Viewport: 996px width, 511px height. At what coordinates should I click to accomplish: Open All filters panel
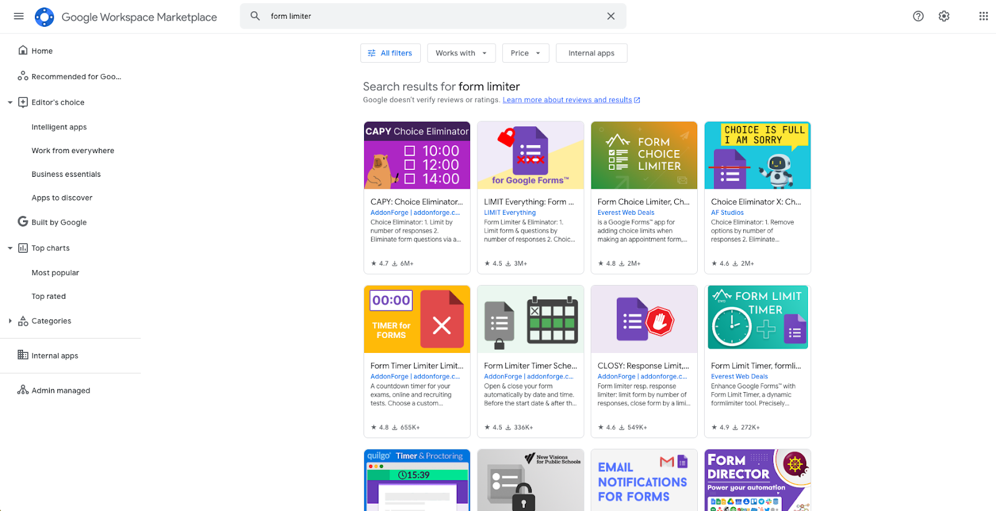coord(390,53)
